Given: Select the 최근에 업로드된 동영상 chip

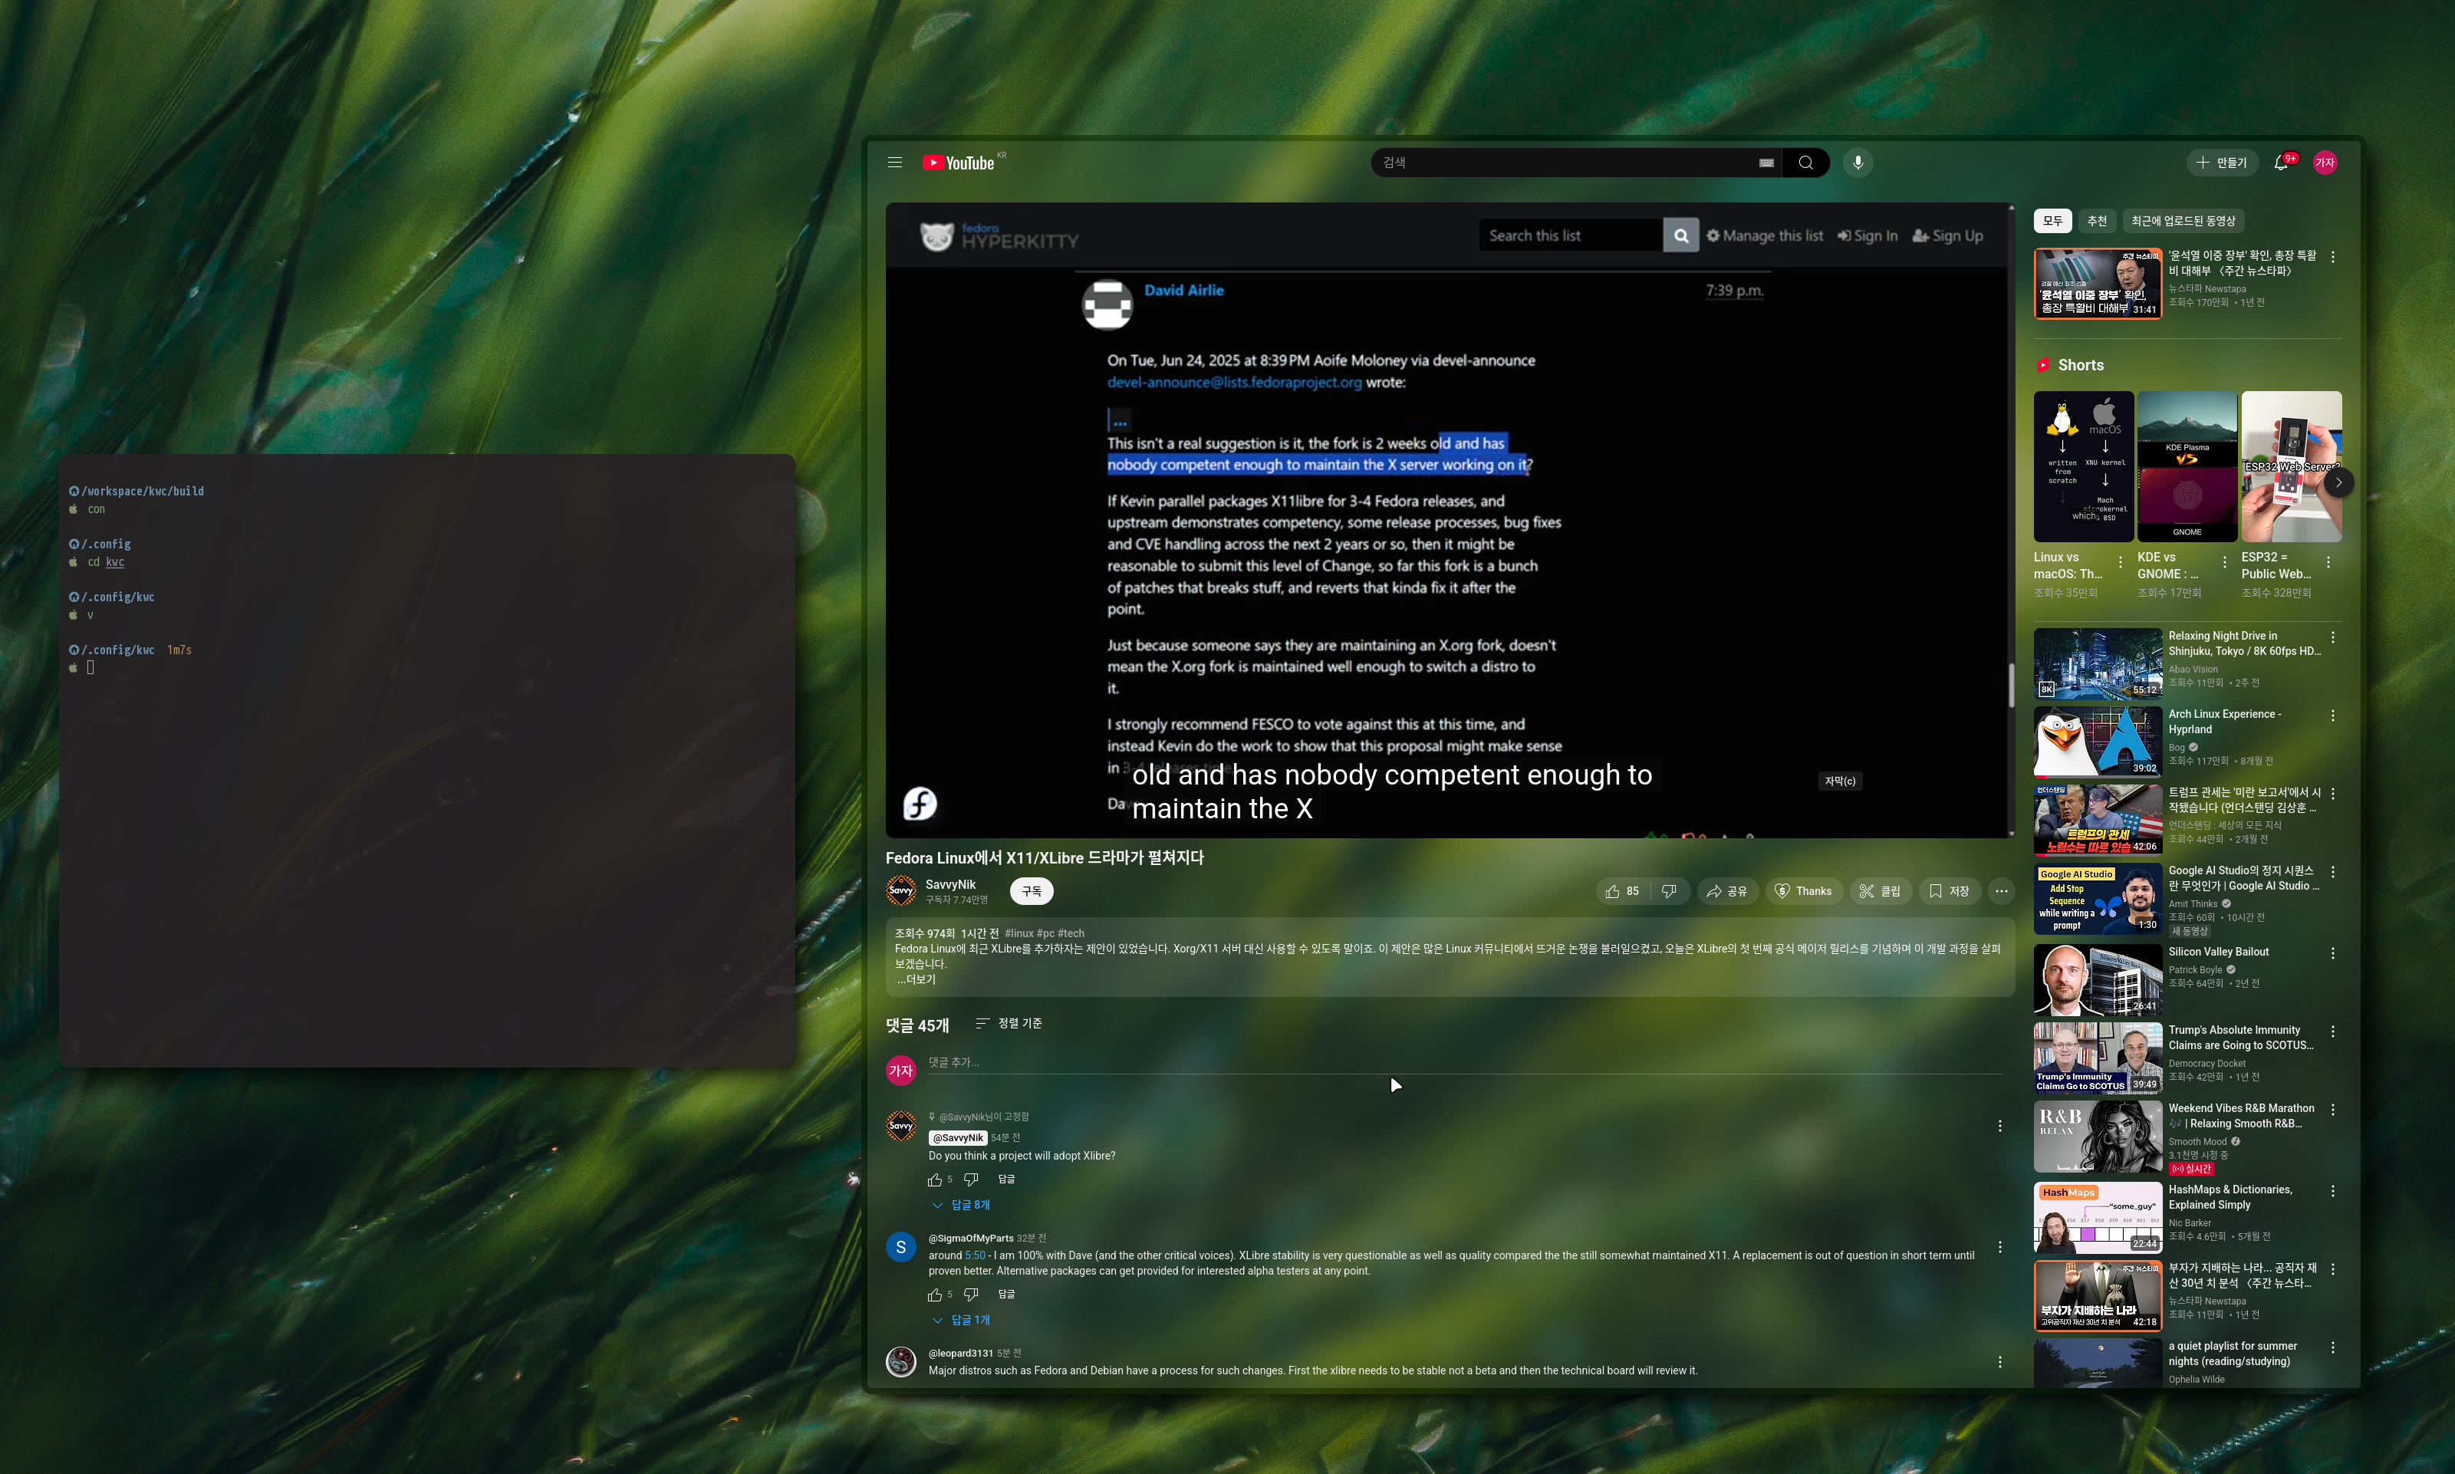Looking at the screenshot, I should 2182,221.
